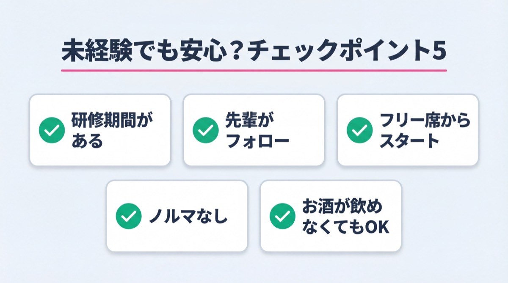
Task: Click the word ある in the first card
Action: (87, 141)
